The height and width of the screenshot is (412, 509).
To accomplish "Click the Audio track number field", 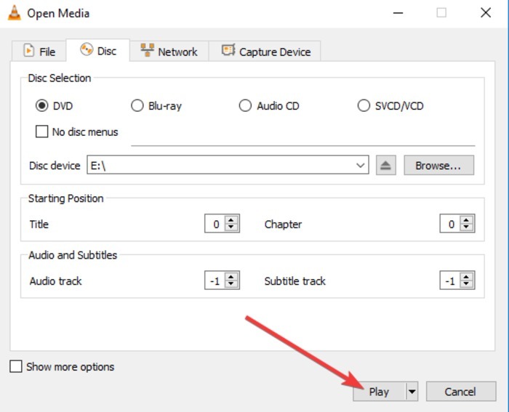I will (214, 280).
